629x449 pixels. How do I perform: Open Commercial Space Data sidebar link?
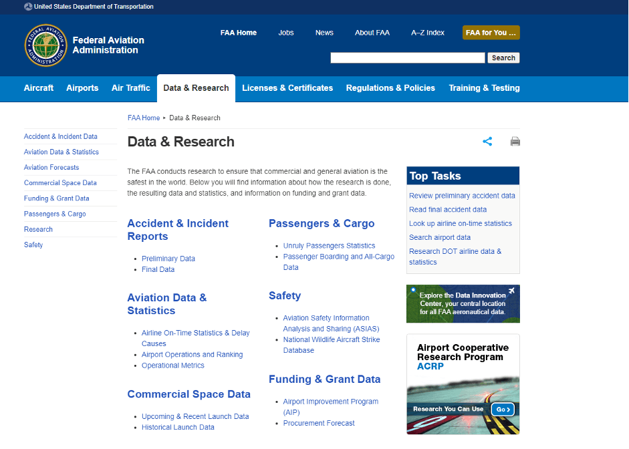click(x=60, y=183)
